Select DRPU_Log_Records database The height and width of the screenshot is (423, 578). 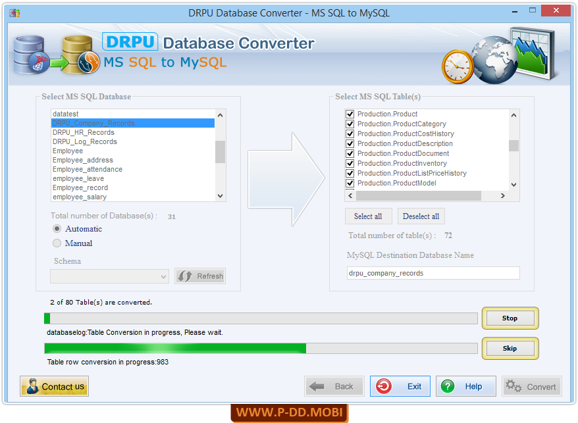(x=133, y=141)
